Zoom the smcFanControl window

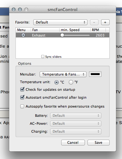coord(26,10)
